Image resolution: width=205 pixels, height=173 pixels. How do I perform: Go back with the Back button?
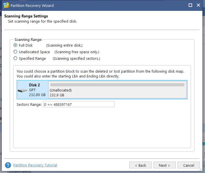pyautogui.click(x=140, y=165)
